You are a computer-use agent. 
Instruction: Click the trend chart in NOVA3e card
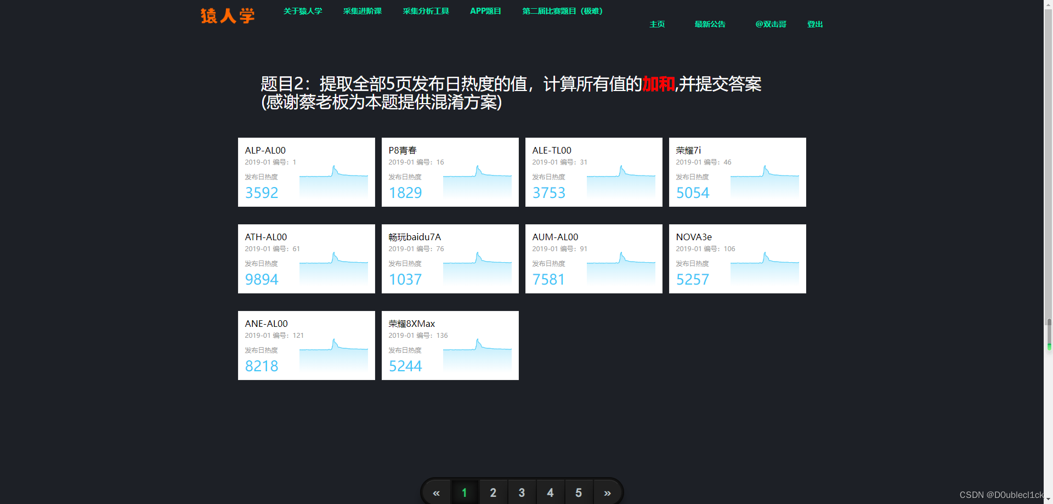pos(765,269)
